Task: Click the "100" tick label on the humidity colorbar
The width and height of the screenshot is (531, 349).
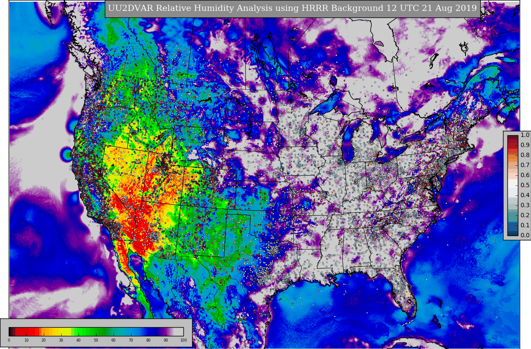Action: (x=183, y=340)
